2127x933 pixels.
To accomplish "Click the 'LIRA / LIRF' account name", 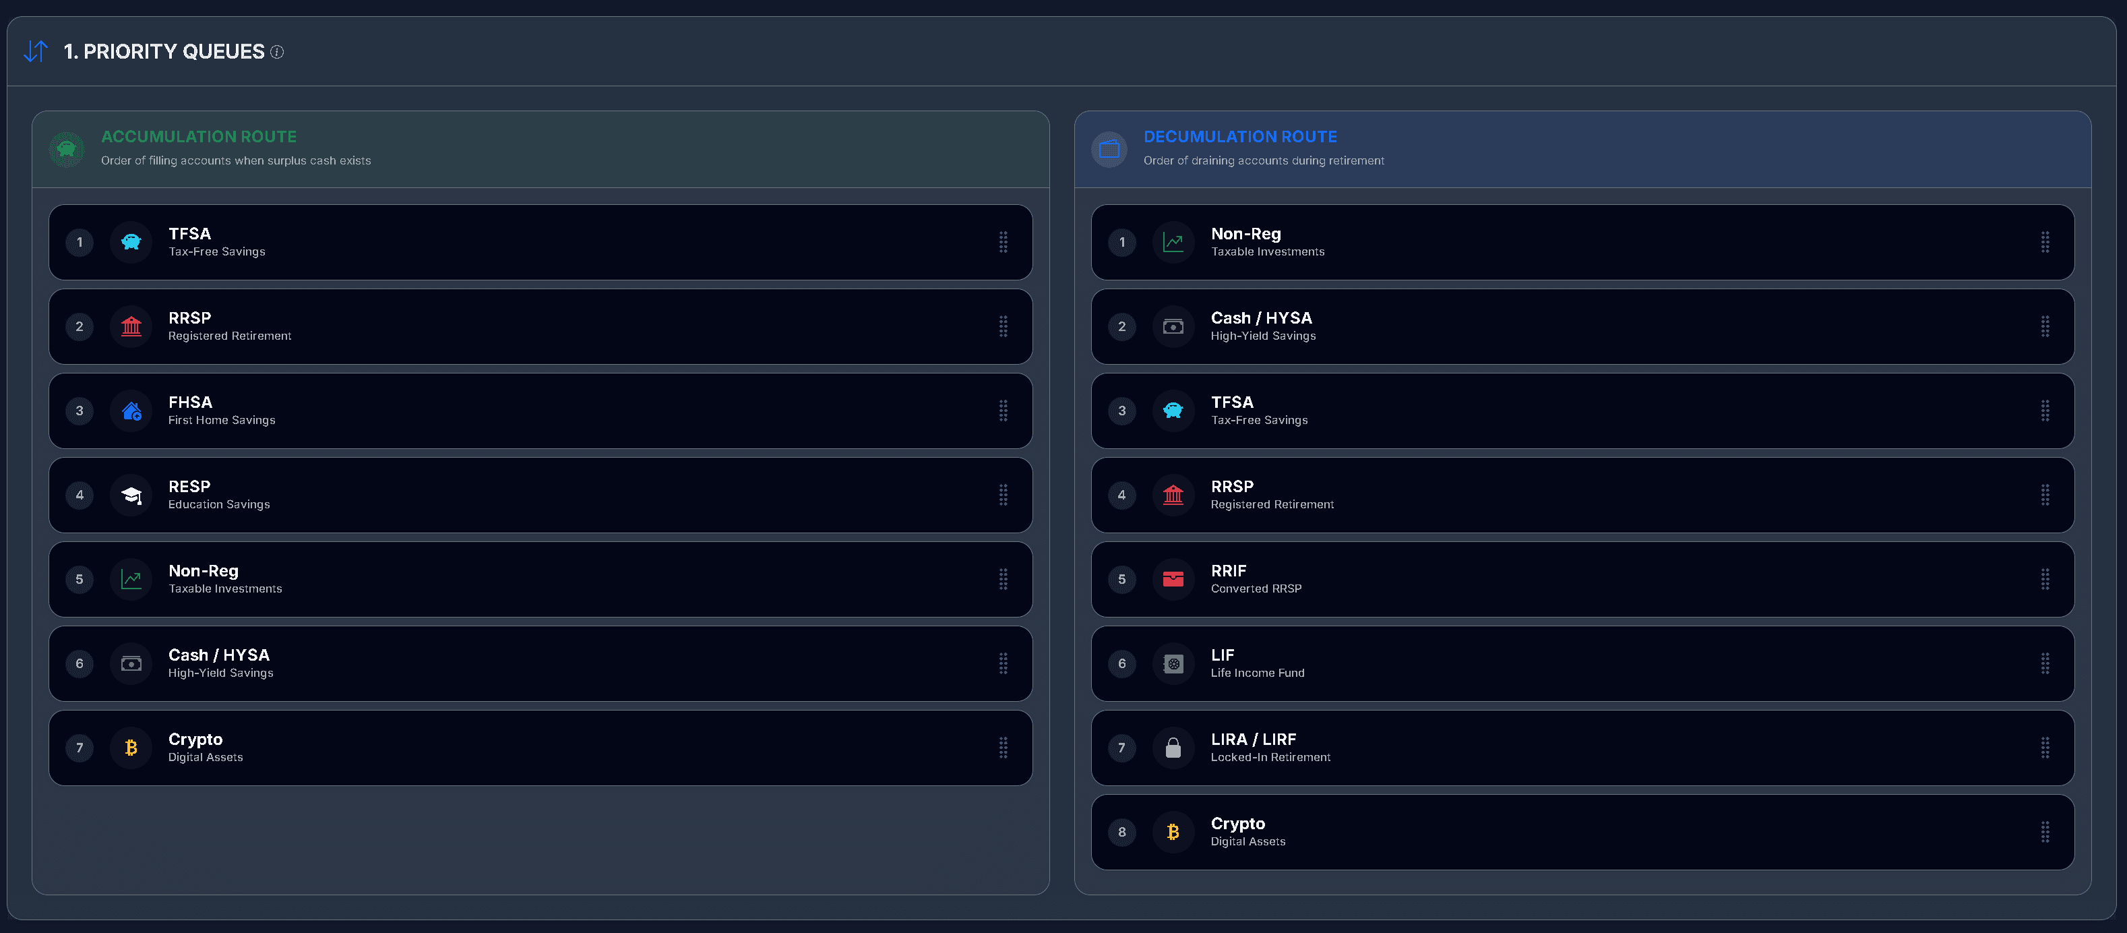I will click(x=1254, y=739).
